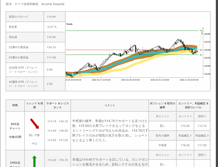Click the エントリー、利益確定 & 損切りレベル header

(x=193, y=105)
